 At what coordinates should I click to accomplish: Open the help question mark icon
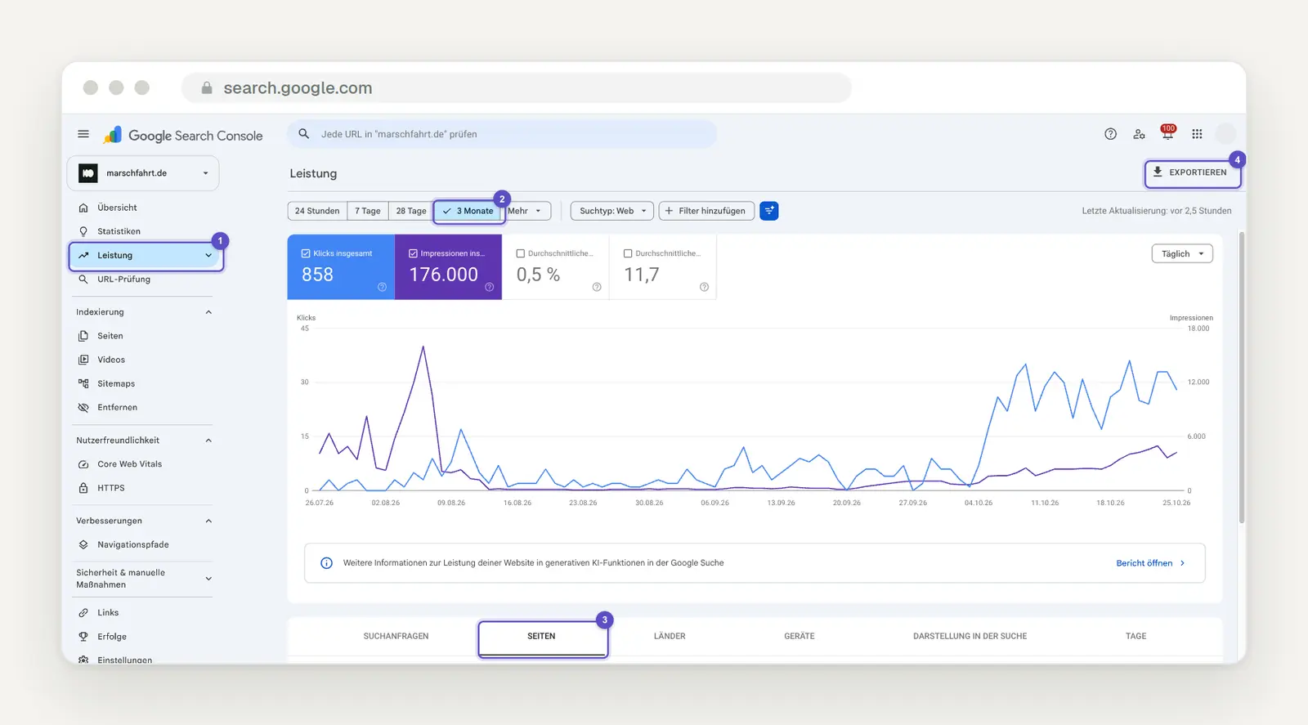1110,134
